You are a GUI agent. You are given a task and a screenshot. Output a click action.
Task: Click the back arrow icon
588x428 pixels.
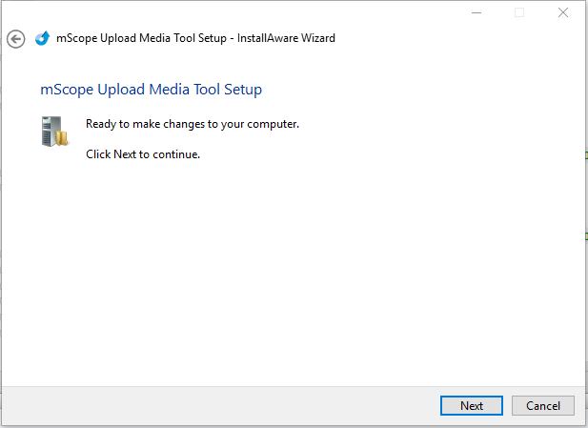(15, 39)
